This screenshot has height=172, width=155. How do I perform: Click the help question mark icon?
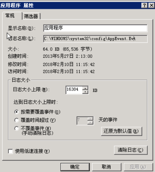144,5
